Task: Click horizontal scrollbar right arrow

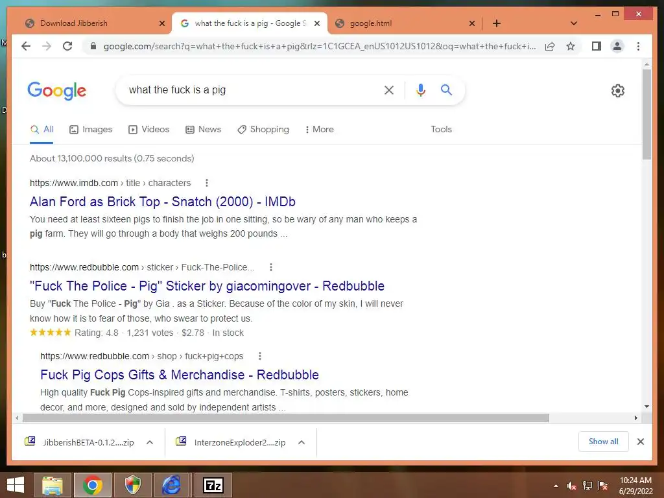Action: (635, 418)
